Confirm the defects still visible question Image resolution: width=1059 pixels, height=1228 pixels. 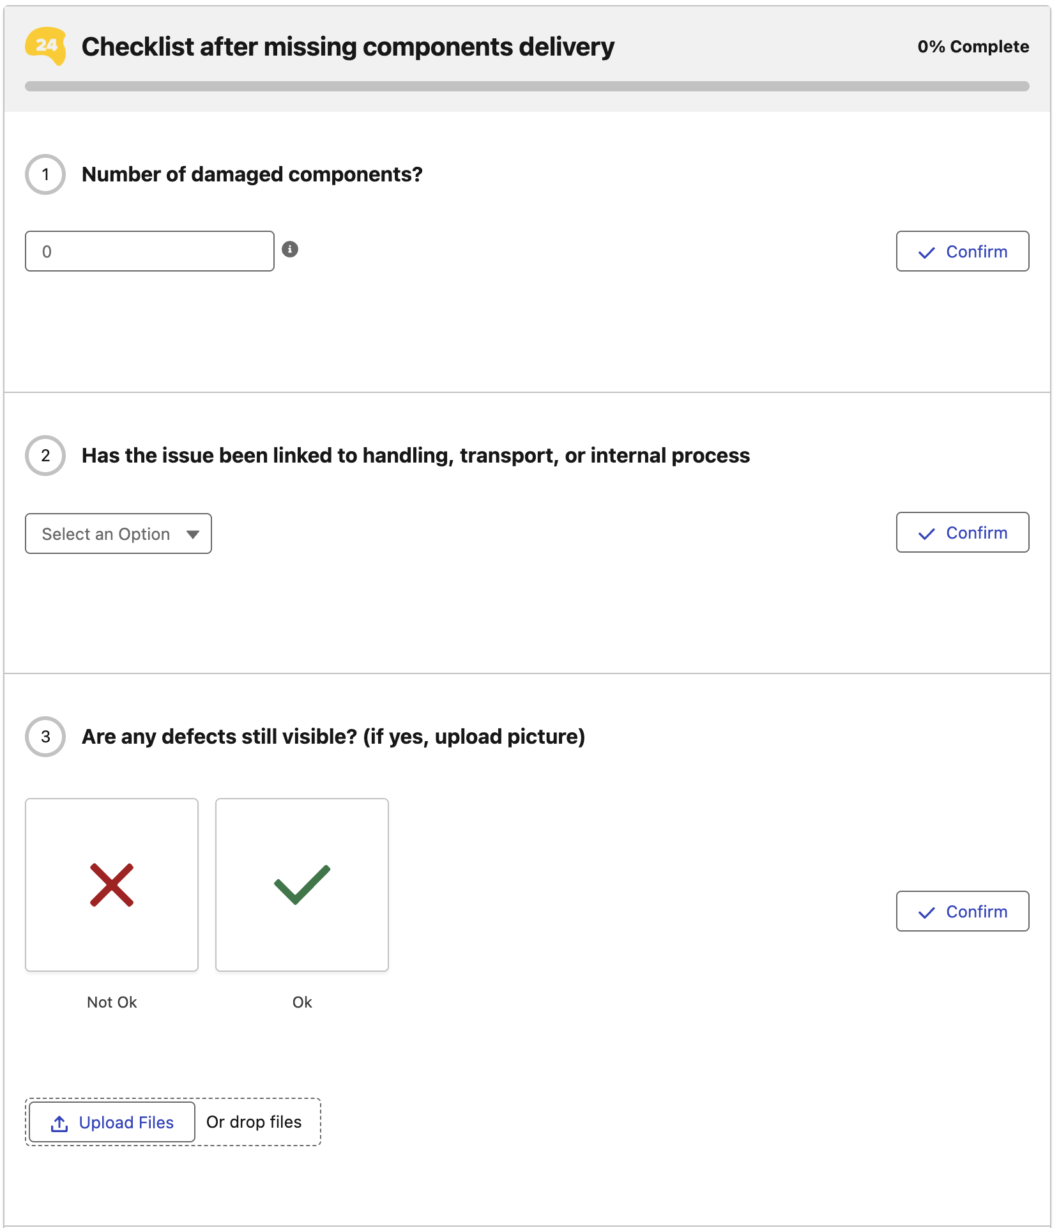[962, 911]
